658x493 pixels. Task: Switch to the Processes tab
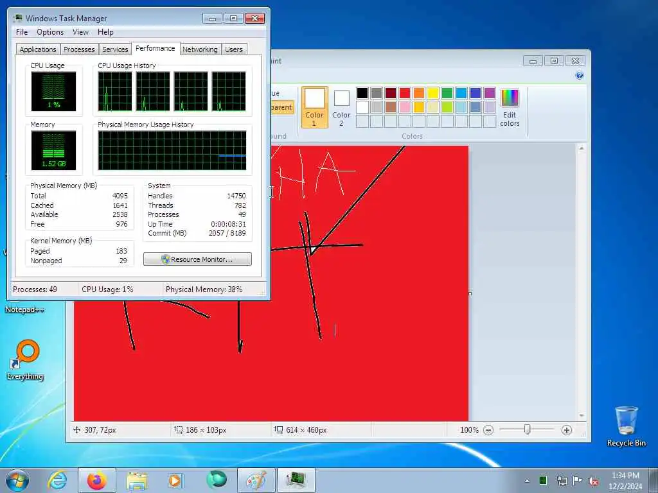(79, 49)
